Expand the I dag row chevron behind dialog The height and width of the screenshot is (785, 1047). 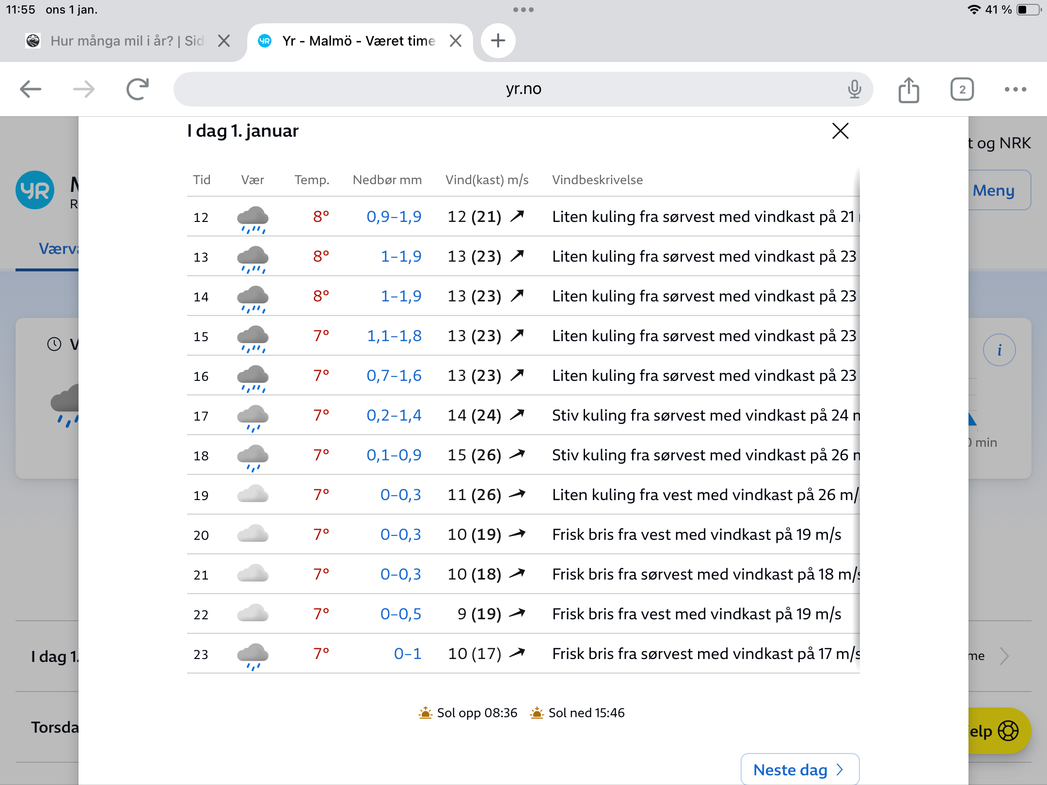point(1004,656)
